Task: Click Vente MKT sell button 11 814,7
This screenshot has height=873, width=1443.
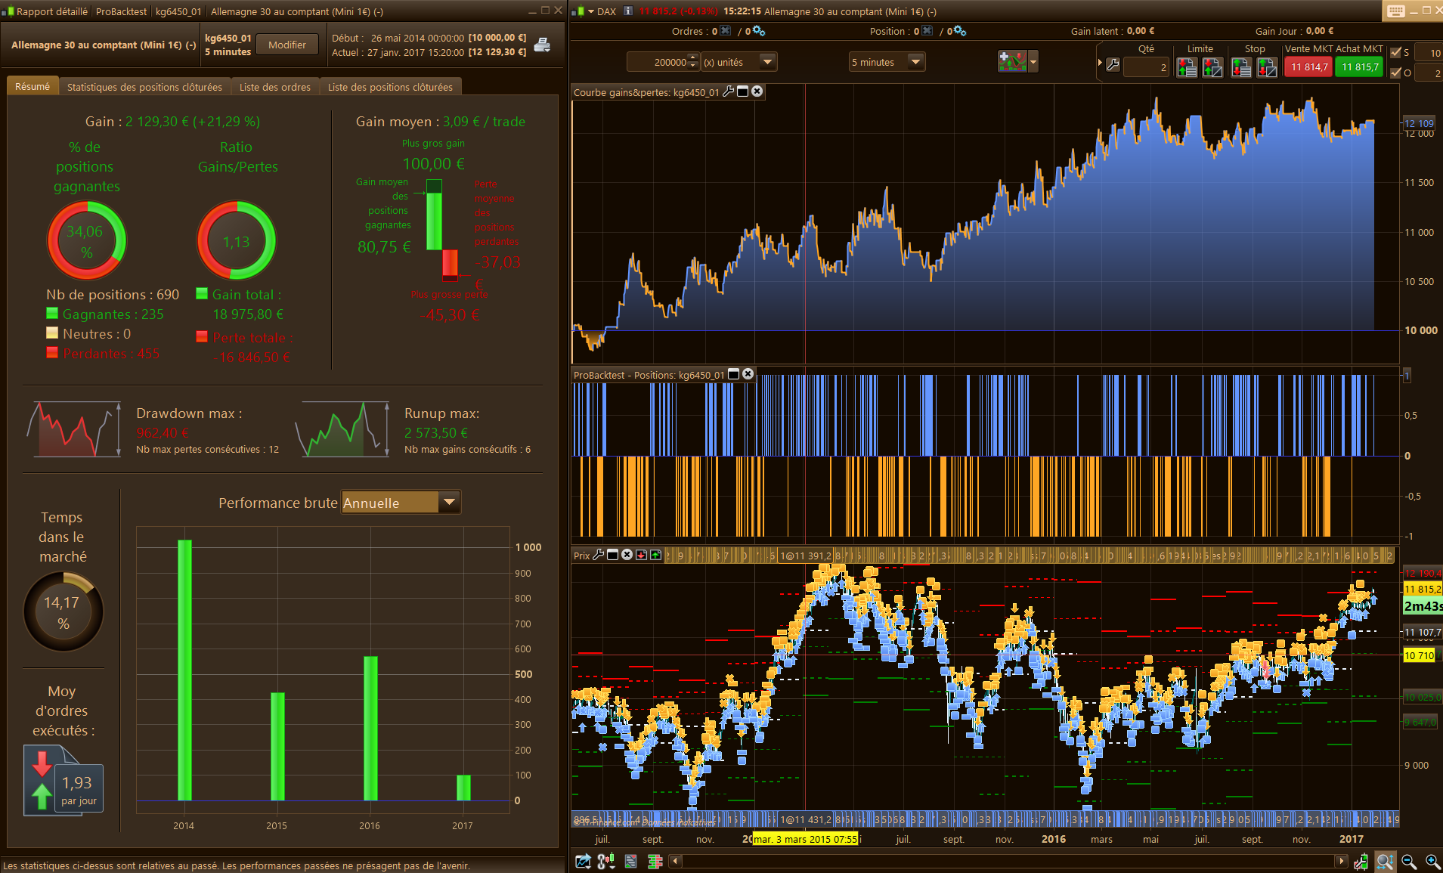Action: click(x=1309, y=67)
